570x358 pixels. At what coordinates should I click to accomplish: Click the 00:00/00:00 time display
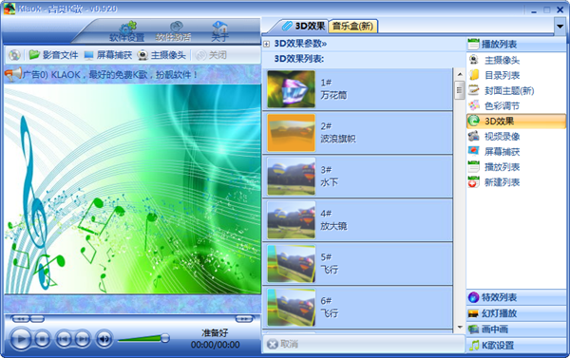pyautogui.click(x=216, y=345)
